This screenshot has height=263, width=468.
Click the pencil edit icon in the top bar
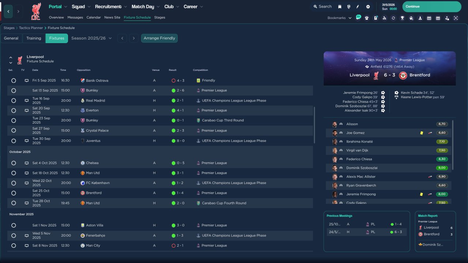(x=358, y=7)
